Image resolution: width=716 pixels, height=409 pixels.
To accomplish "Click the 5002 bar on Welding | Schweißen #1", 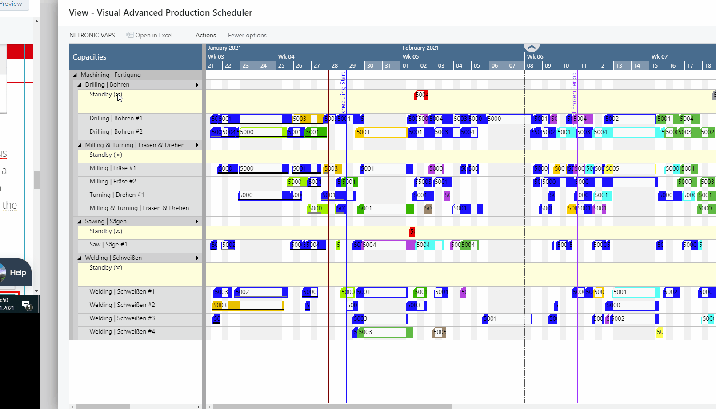I will pyautogui.click(x=261, y=292).
